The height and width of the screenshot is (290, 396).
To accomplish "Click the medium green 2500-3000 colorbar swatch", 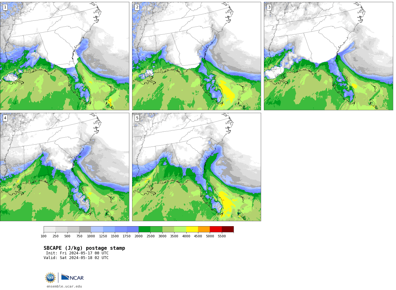I will pyautogui.click(x=157, y=229).
